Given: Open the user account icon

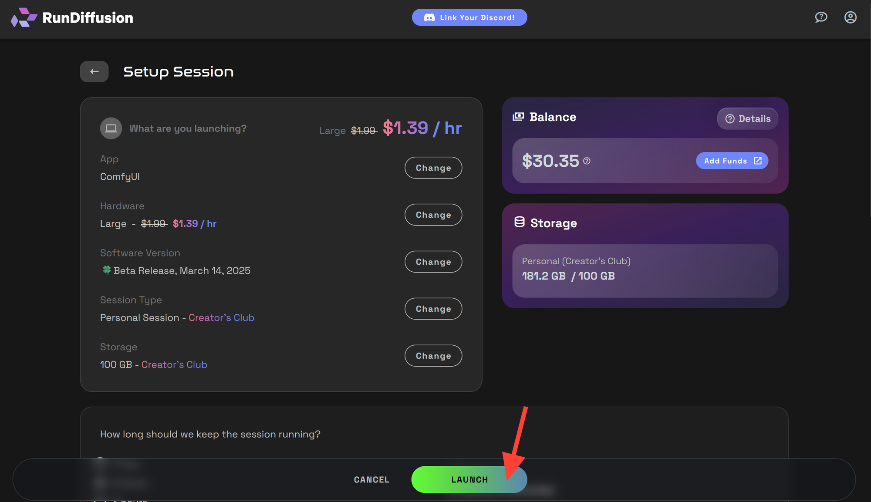Looking at the screenshot, I should click(850, 17).
